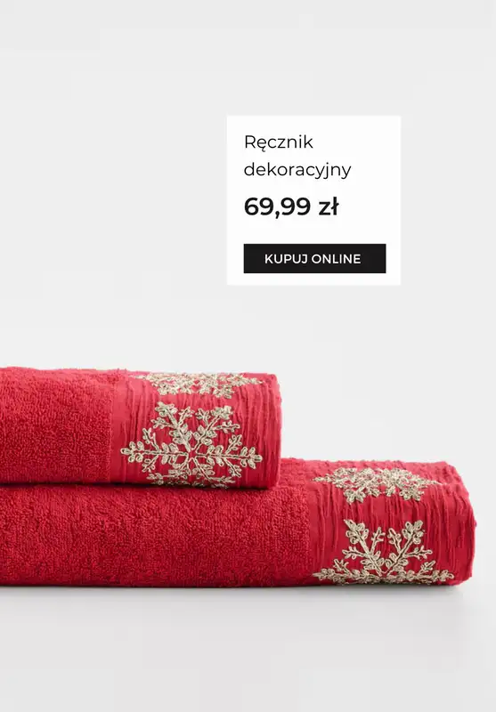
Task: Select the 69,99 zł price text
Action: click(291, 206)
